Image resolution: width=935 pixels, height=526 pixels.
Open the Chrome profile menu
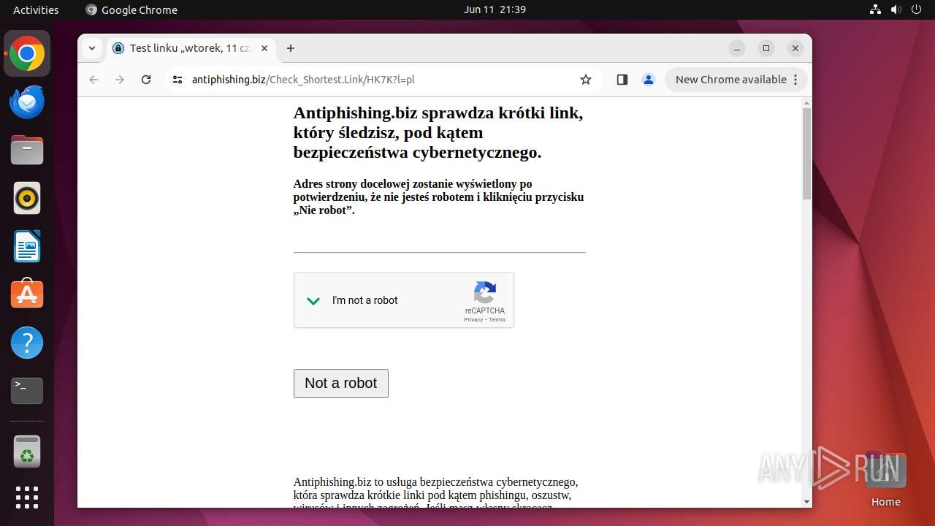point(649,80)
